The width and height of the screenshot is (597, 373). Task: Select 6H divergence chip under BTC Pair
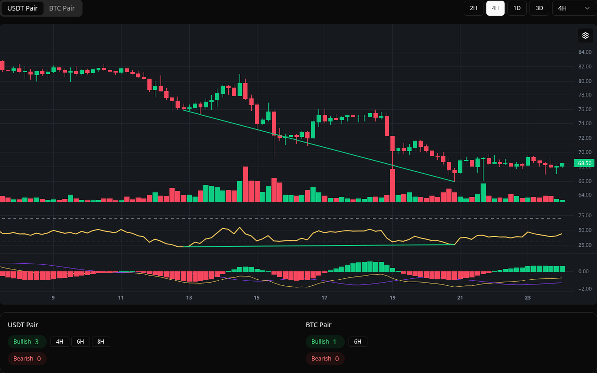pos(358,342)
